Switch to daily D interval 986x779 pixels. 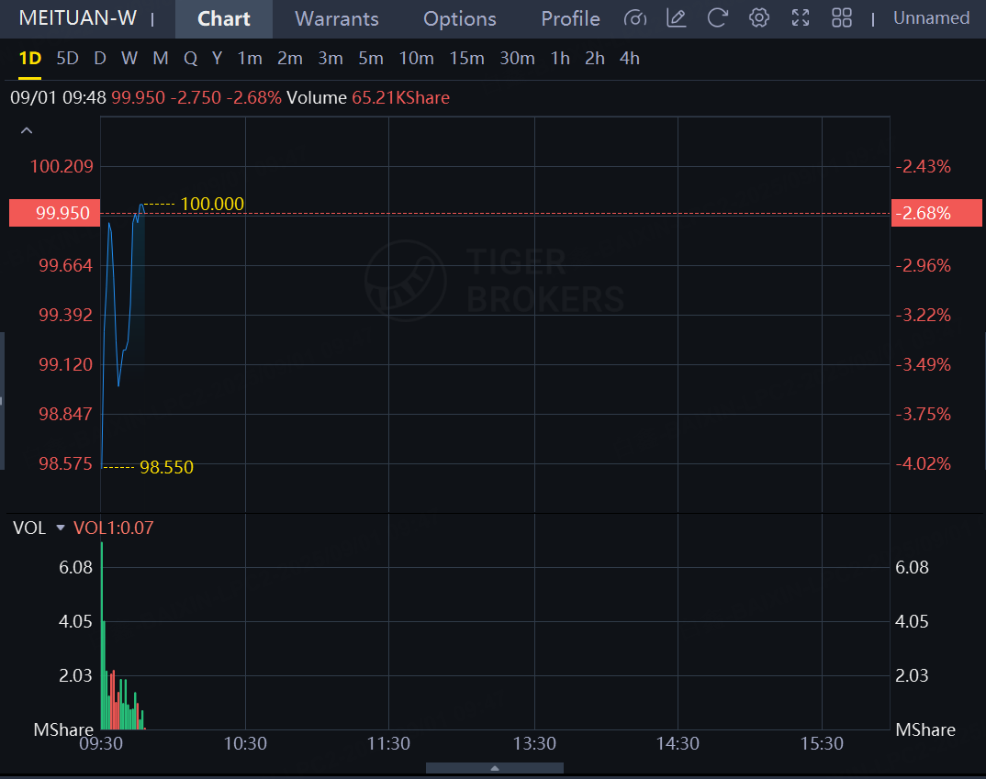coord(99,59)
